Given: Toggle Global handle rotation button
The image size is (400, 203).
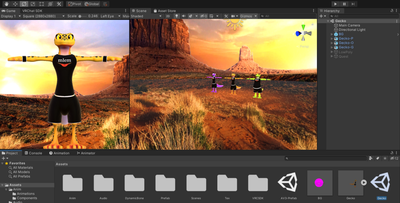Looking at the screenshot, I should (92, 4).
